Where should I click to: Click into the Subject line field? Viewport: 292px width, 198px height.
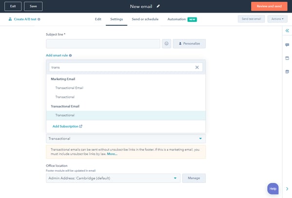pyautogui.click(x=103, y=44)
